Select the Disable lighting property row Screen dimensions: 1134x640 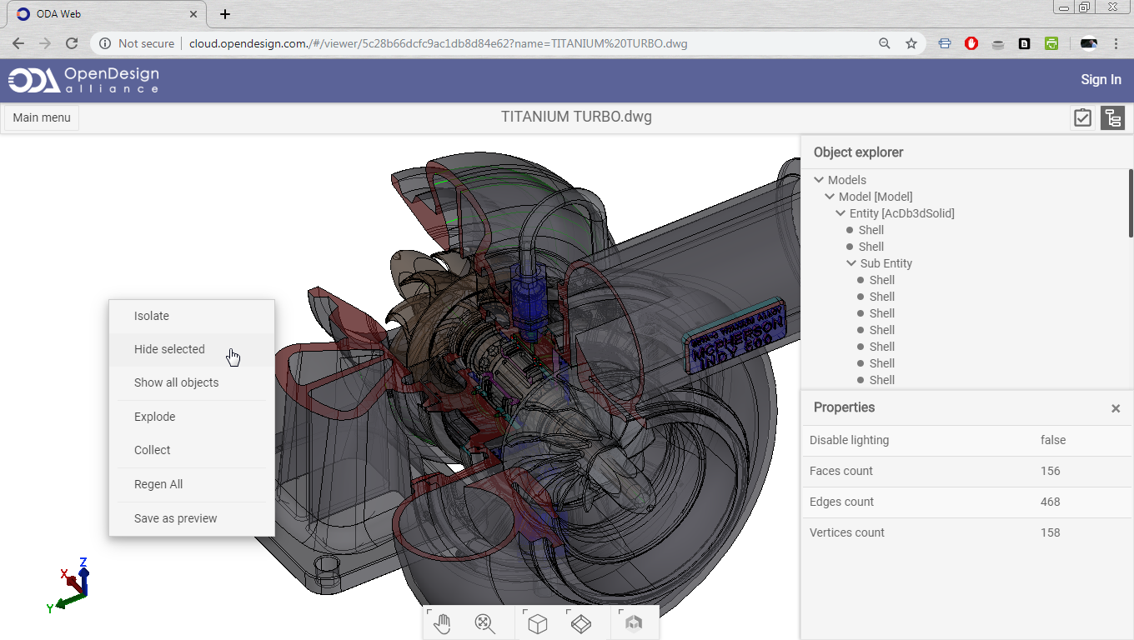coord(967,440)
